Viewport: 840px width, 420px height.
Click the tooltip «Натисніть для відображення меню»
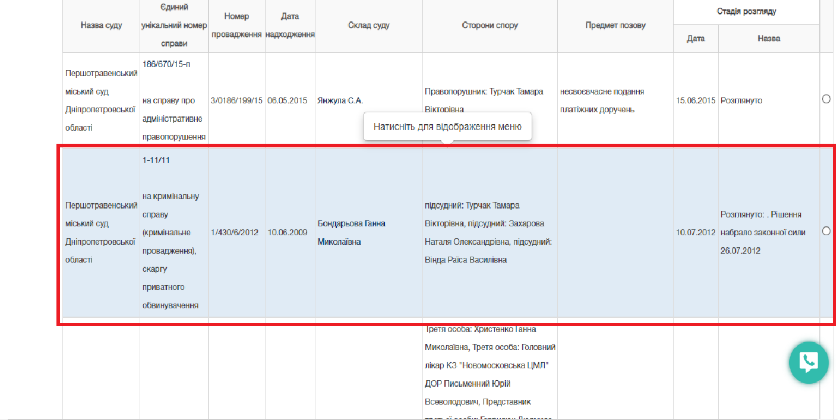[x=447, y=126]
